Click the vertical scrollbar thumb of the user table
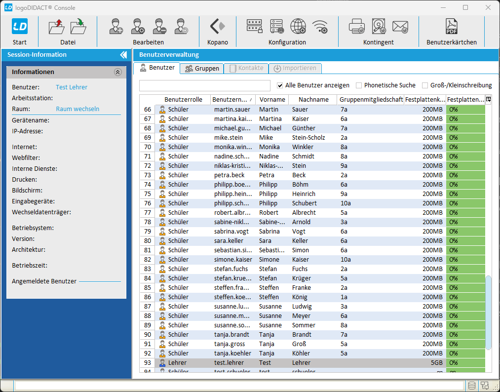500x392 pixels. click(488, 313)
